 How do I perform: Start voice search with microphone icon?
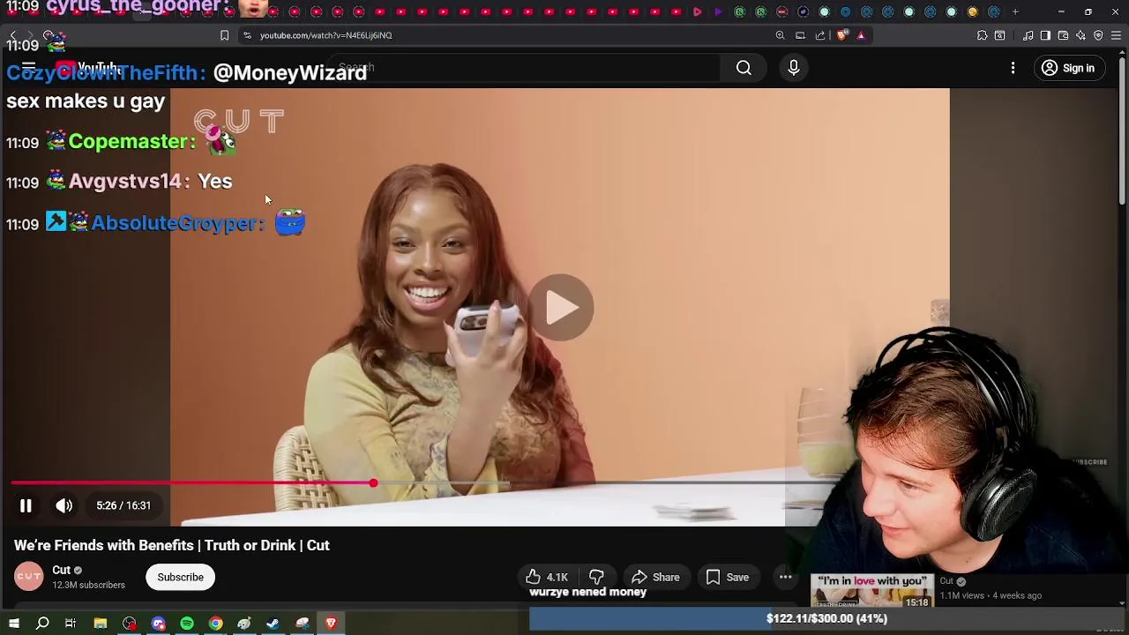[793, 68]
